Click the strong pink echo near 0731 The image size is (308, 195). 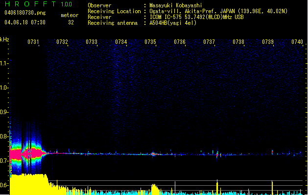[x=27, y=154]
